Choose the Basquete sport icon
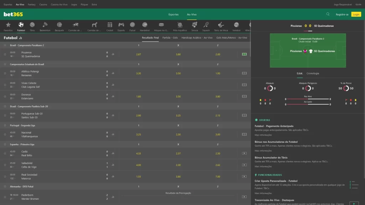Viewport: 365px width, 205px height. pos(60,26)
